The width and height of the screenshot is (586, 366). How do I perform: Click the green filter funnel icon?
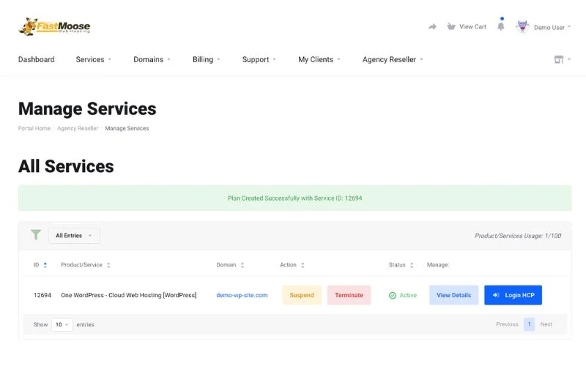(x=36, y=234)
